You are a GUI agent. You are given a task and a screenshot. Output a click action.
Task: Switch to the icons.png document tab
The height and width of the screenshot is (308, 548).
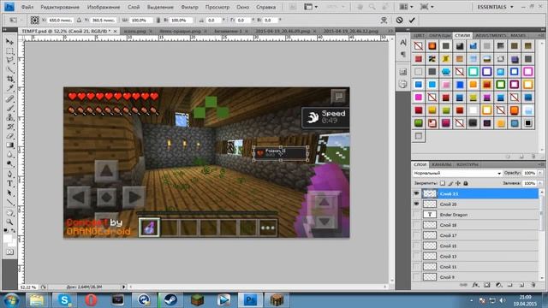click(x=135, y=31)
